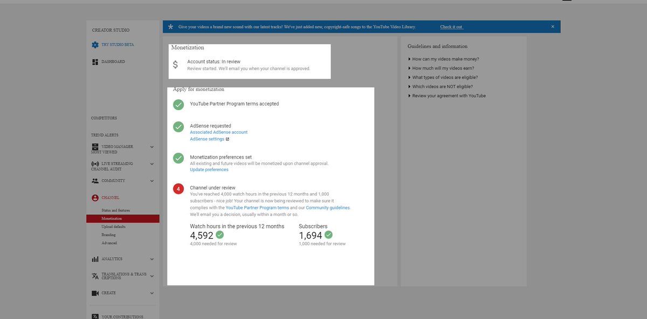
Task: Click the star icon in blue banner
Action: pyautogui.click(x=170, y=26)
